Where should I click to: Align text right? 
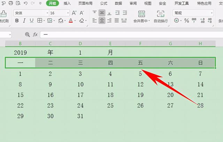[x=109, y=21]
